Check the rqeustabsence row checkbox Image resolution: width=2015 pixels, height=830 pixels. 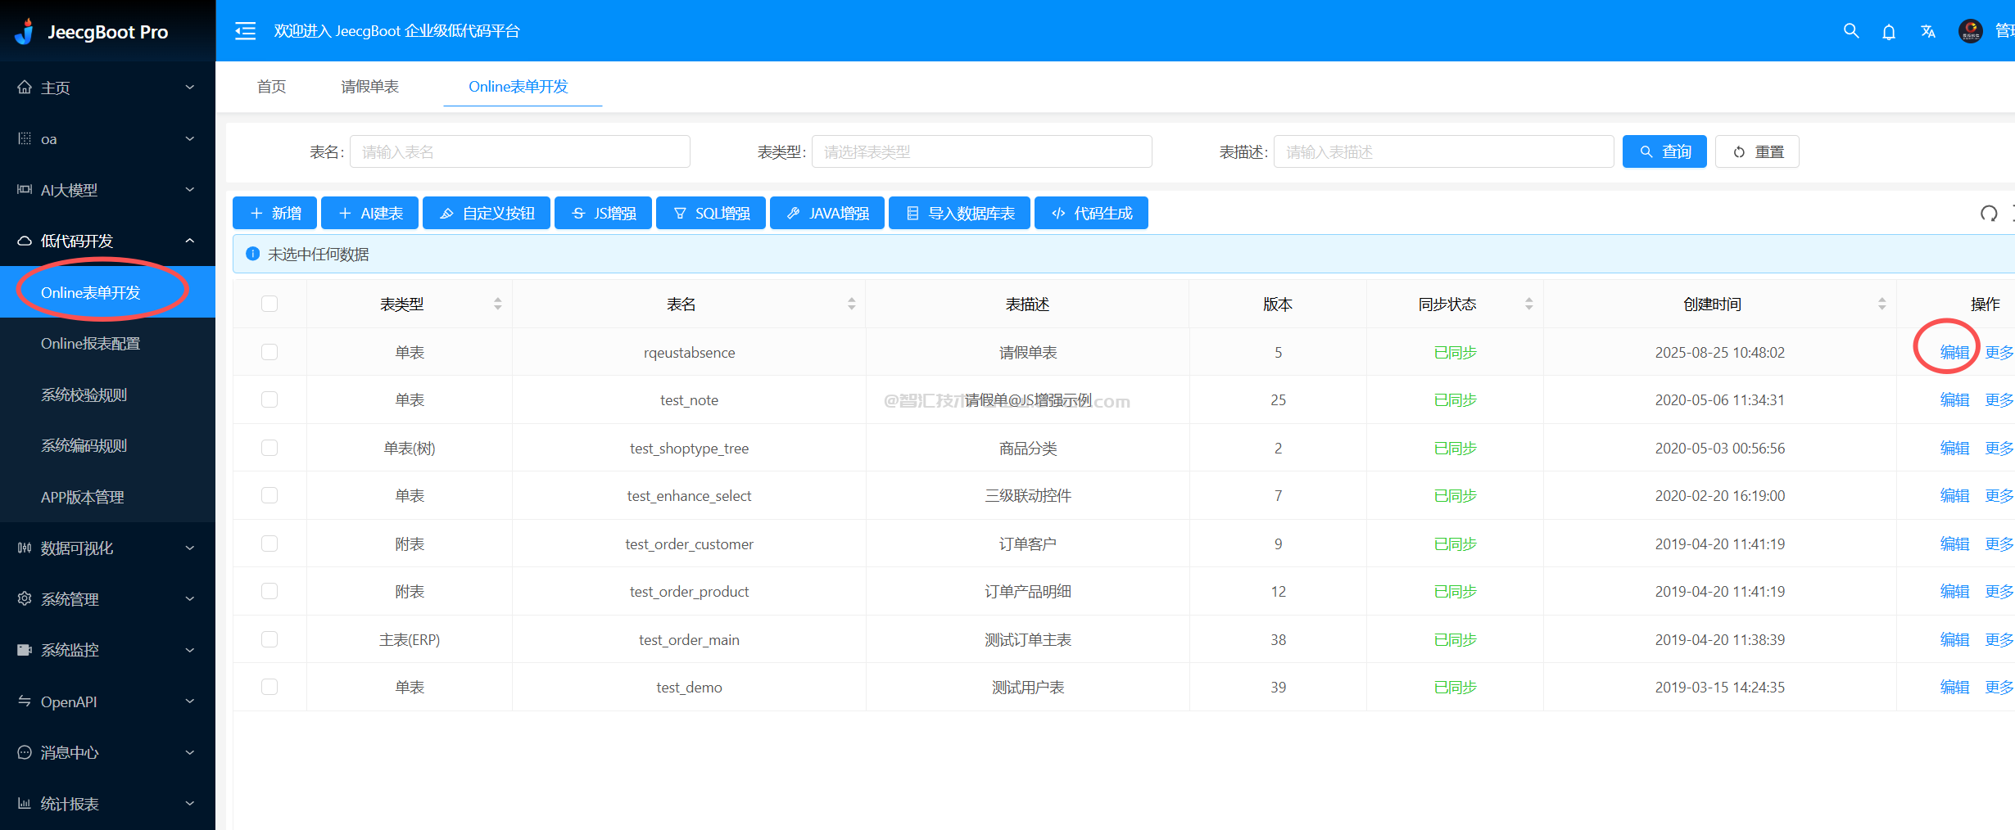[x=269, y=352]
